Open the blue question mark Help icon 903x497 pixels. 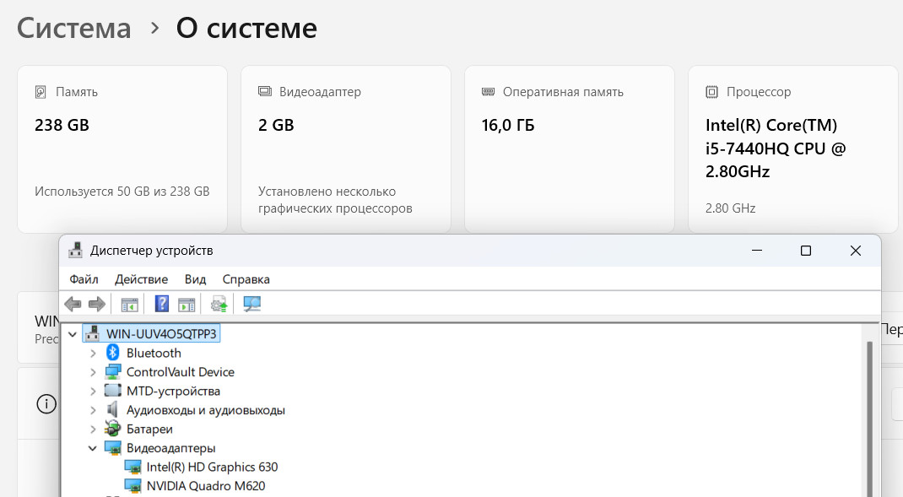(162, 304)
